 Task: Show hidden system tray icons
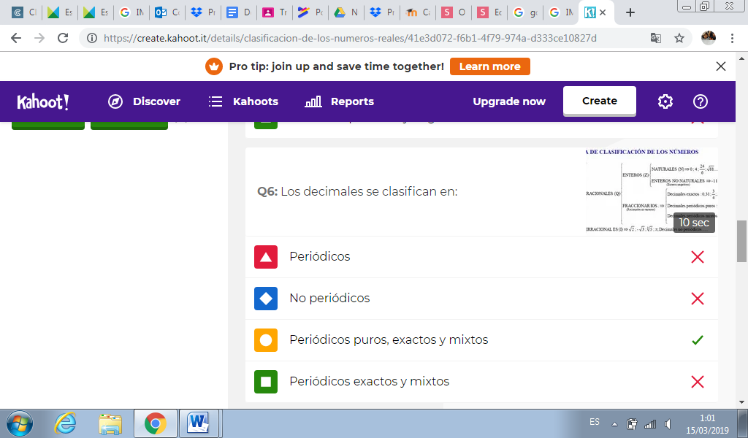click(614, 423)
